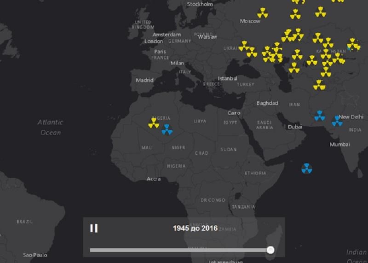Select the blue radiation marker east of Iran

(320, 116)
